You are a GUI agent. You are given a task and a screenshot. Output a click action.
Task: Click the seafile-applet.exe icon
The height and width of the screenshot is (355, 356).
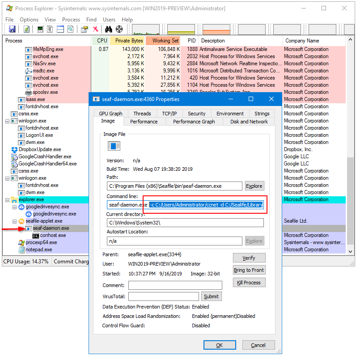coord(21,221)
